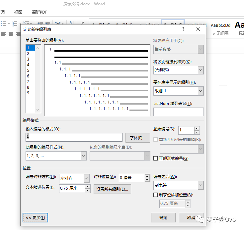Click the 对齐位置 value field
The width and height of the screenshot is (244, 230).
tap(132, 178)
